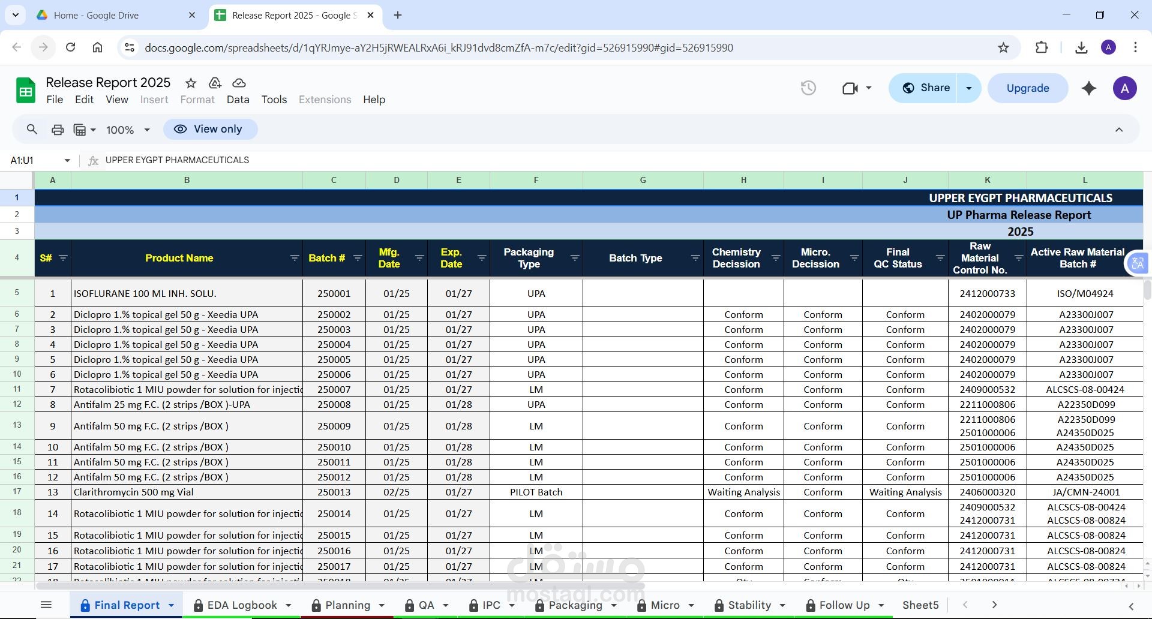Switch to the EDA Logbook sheet tab
The width and height of the screenshot is (1152, 619).
point(242,605)
